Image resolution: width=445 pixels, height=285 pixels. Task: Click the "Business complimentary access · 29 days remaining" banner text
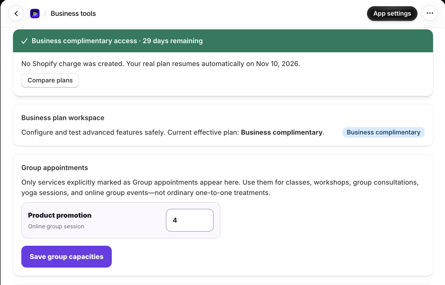click(x=117, y=41)
